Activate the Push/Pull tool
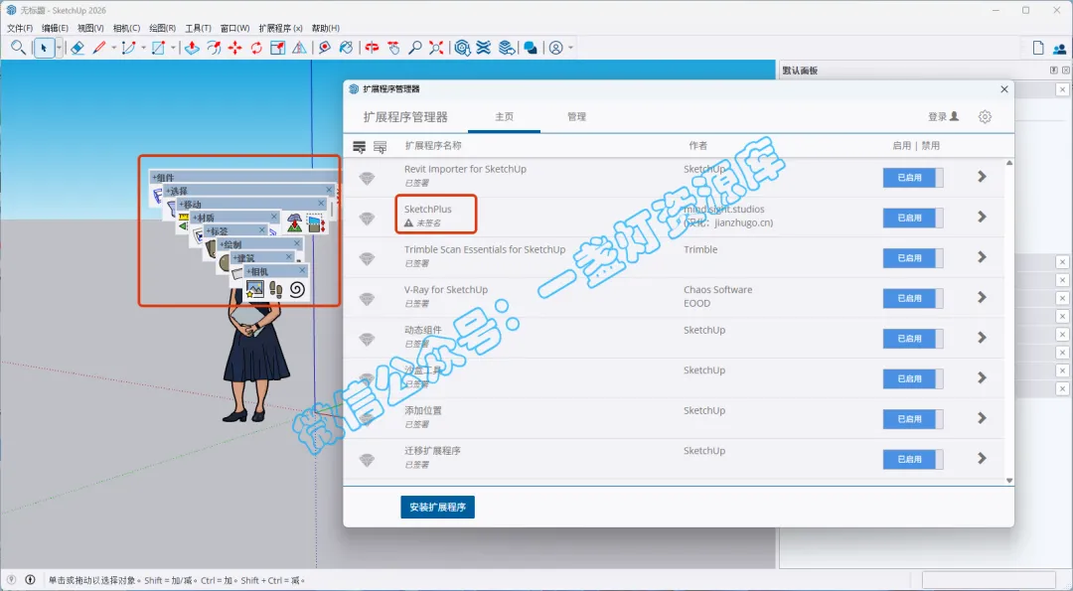This screenshot has height=591, width=1073. pos(193,48)
